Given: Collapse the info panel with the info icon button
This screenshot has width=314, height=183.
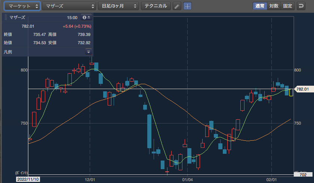Looking at the screenshot, I should pyautogui.click(x=86, y=18).
